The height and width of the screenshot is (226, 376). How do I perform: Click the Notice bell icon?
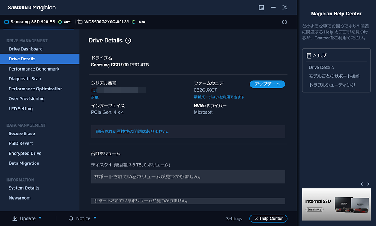click(x=71, y=218)
